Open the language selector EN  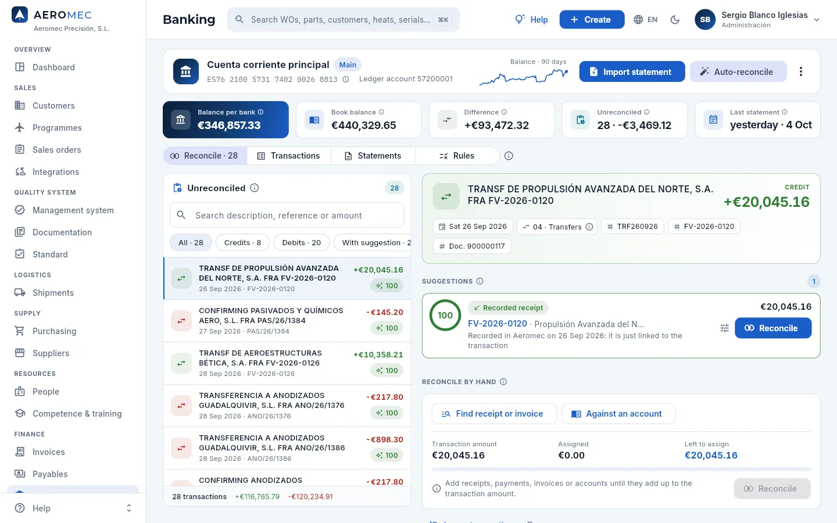pyautogui.click(x=646, y=20)
